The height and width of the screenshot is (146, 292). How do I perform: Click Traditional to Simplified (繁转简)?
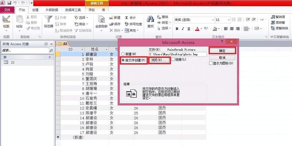tap(278, 17)
